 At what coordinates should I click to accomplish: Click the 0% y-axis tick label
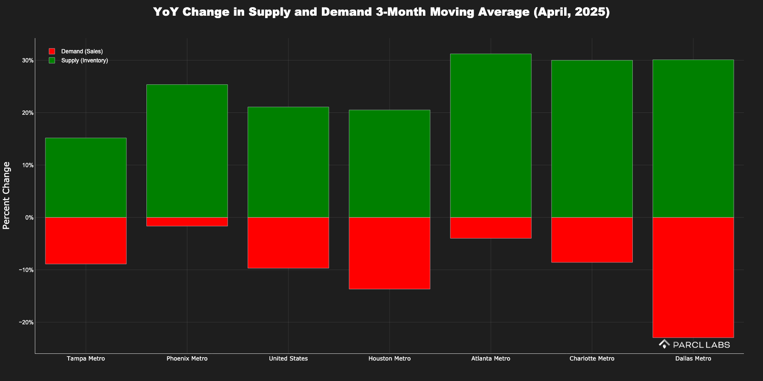click(30, 218)
